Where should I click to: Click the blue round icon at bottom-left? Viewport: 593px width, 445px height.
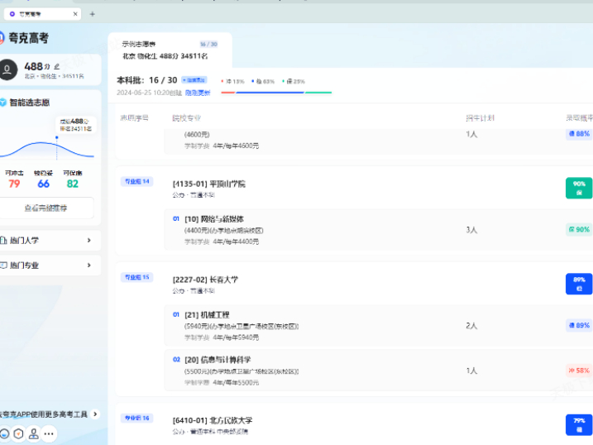coord(4,433)
